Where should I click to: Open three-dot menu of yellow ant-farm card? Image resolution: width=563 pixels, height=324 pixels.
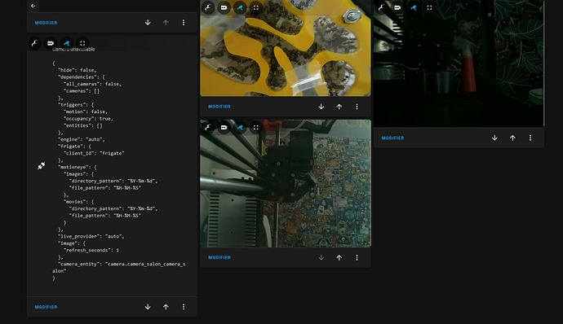coord(357,107)
